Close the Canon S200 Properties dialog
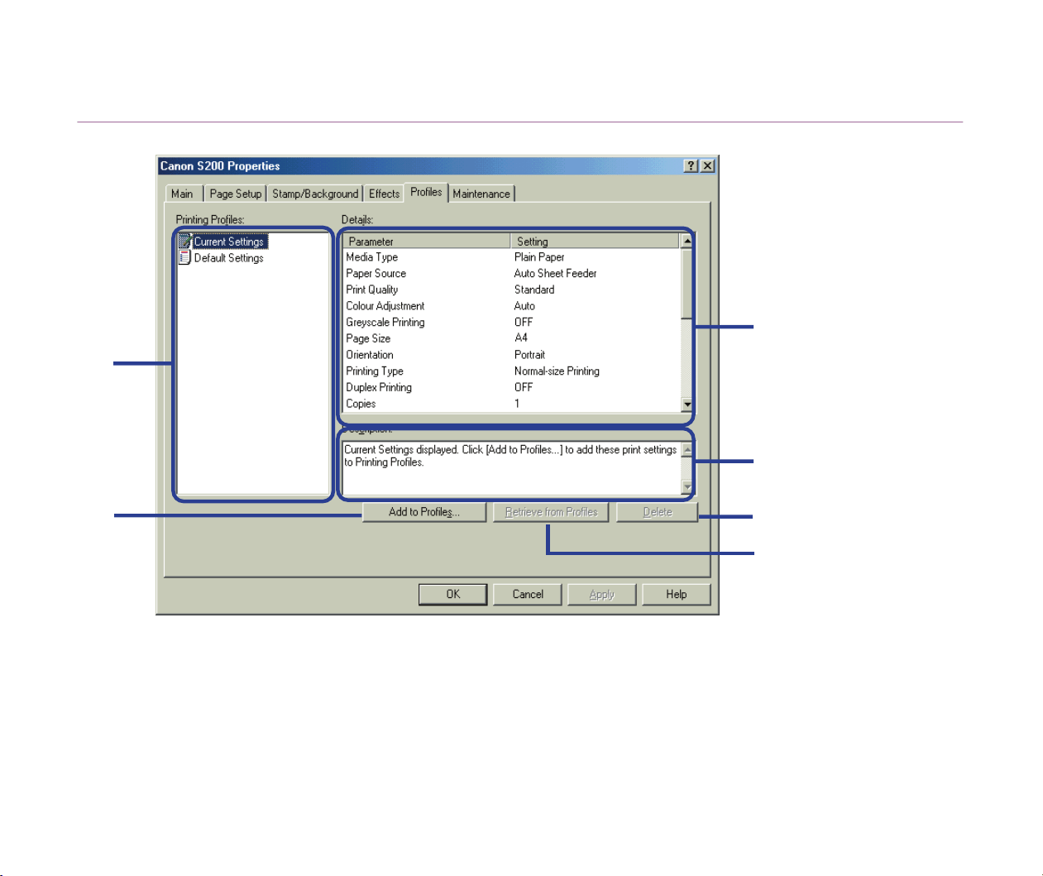Image resolution: width=1043 pixels, height=876 pixels. 707,165
